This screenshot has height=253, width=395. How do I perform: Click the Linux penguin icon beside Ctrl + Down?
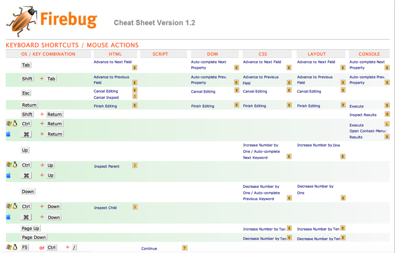pos(15,206)
